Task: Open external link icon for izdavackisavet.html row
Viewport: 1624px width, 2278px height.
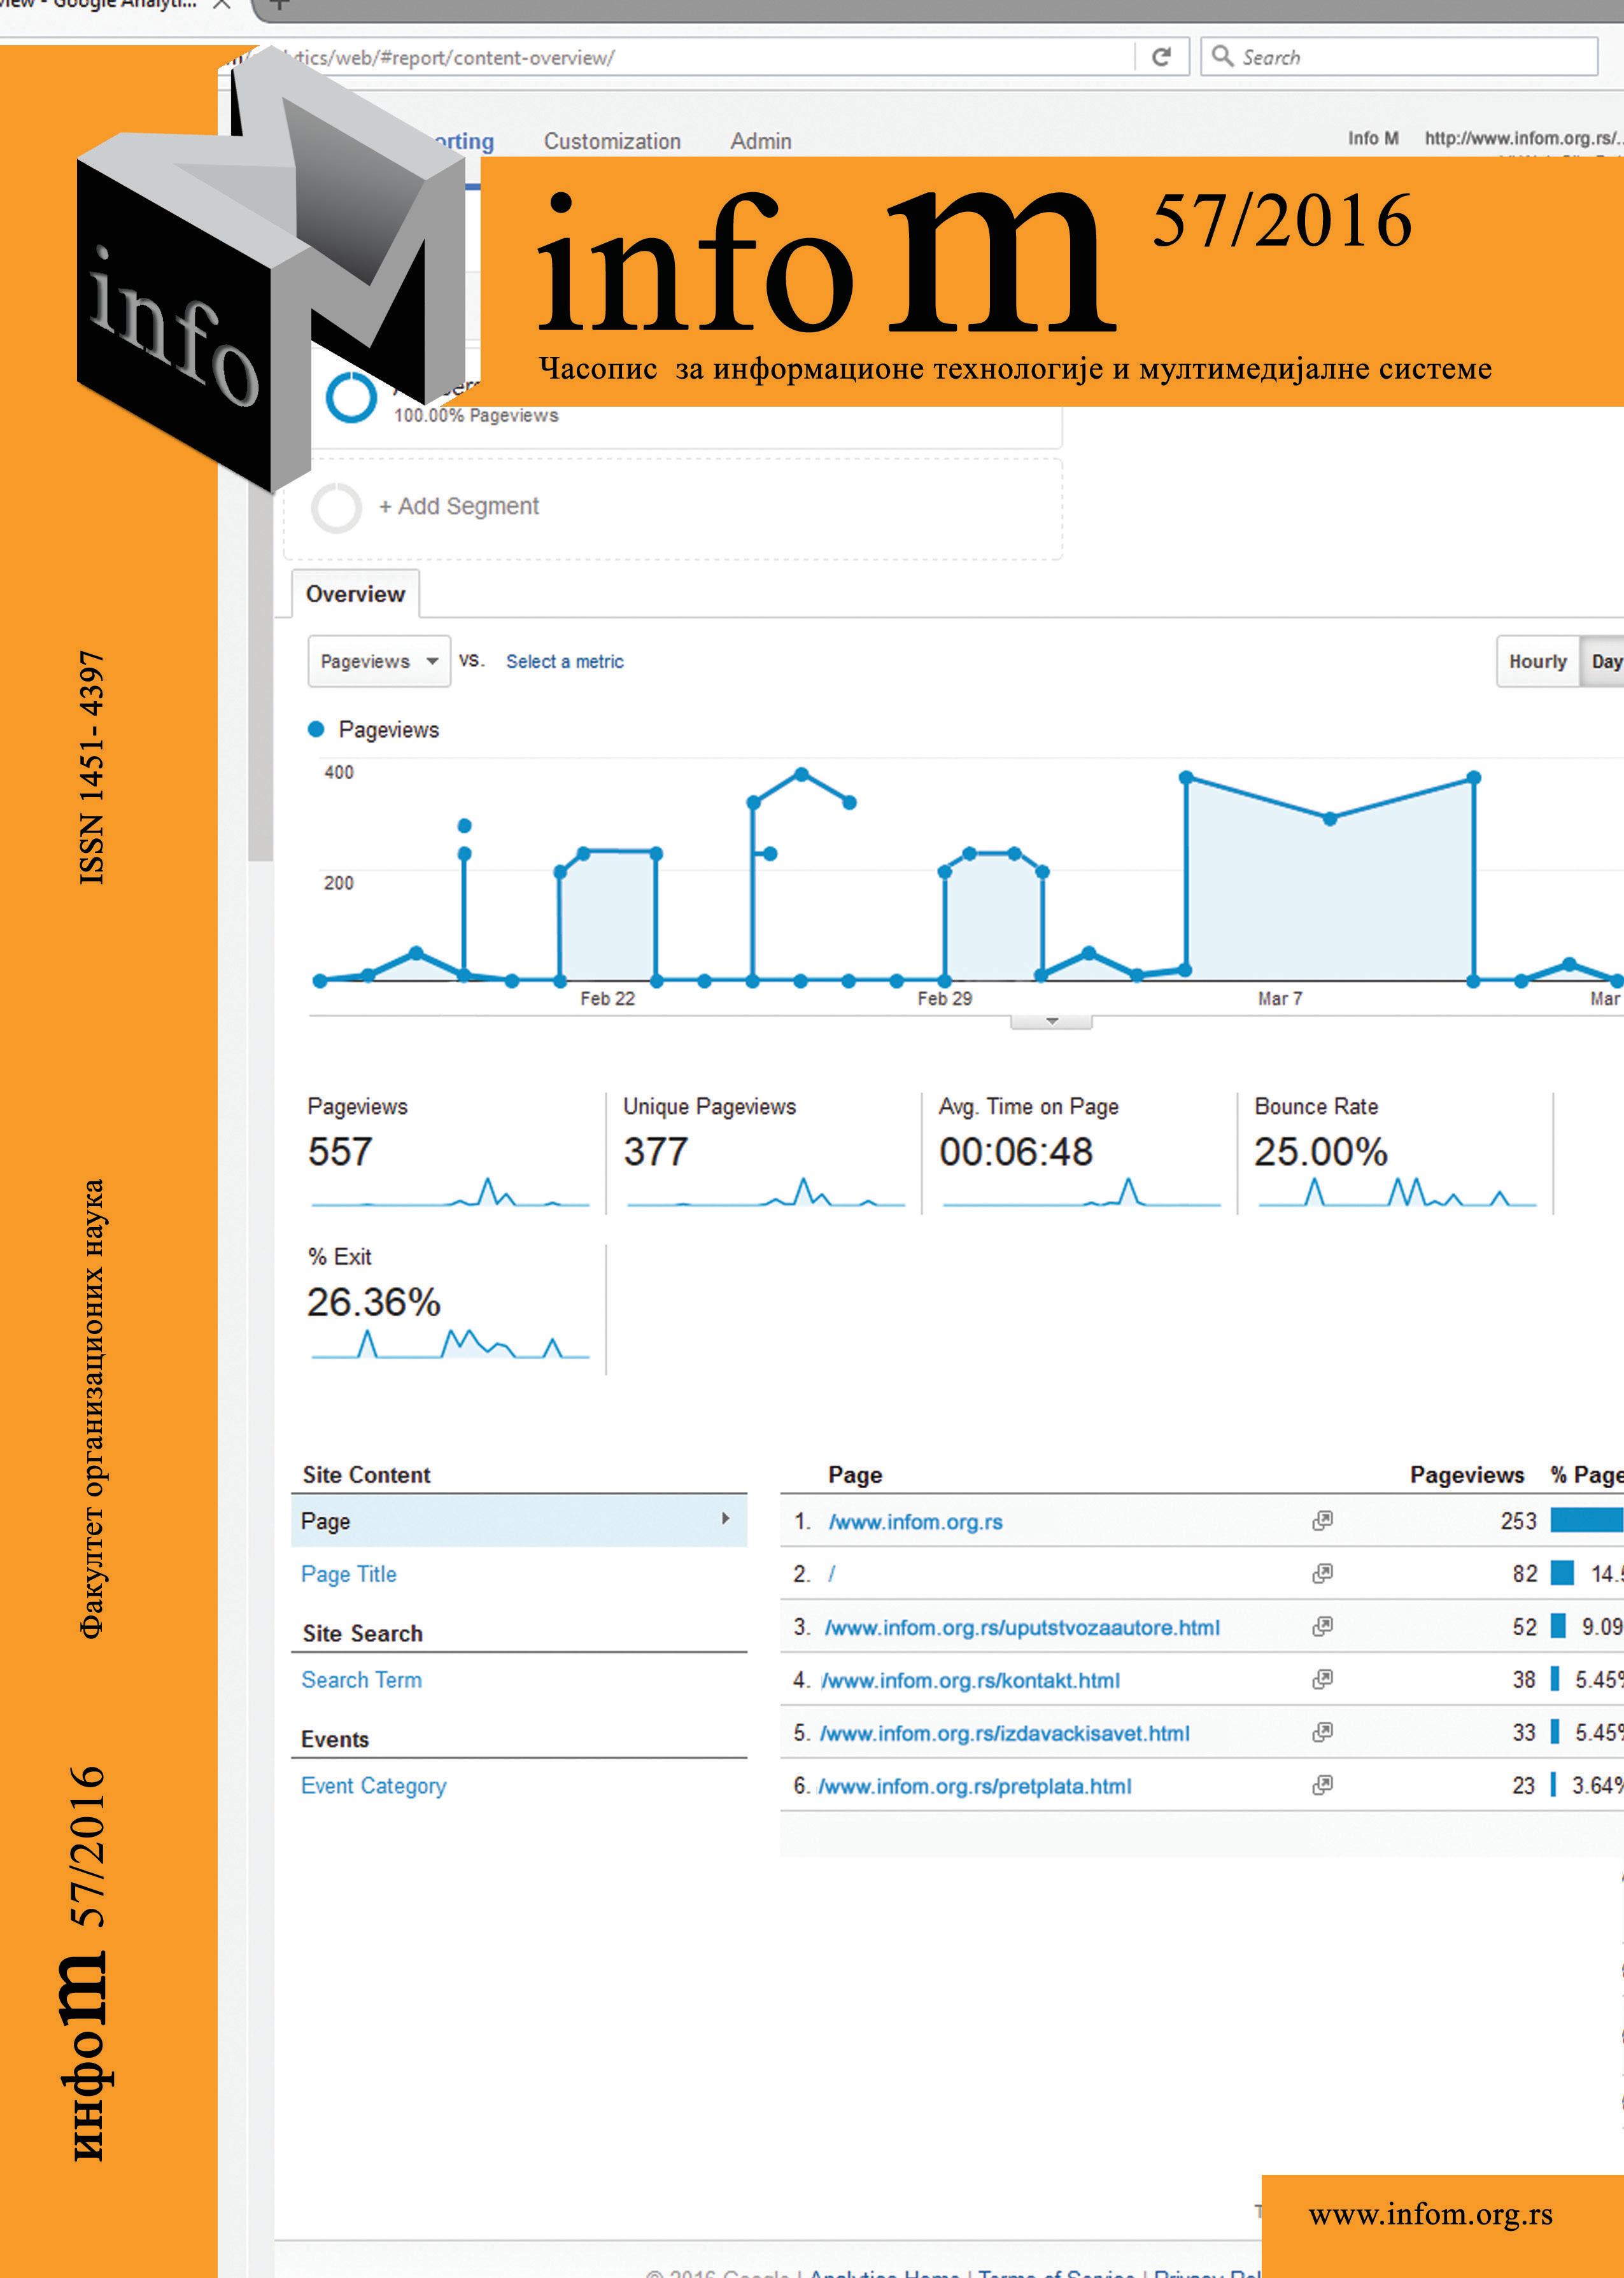Action: [x=1322, y=1733]
